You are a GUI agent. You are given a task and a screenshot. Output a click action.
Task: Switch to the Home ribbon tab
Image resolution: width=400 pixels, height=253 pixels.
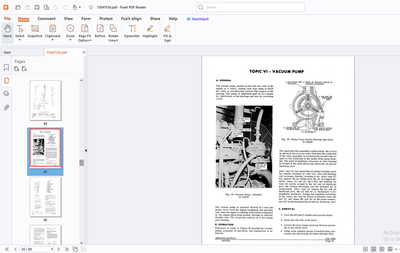tap(23, 19)
